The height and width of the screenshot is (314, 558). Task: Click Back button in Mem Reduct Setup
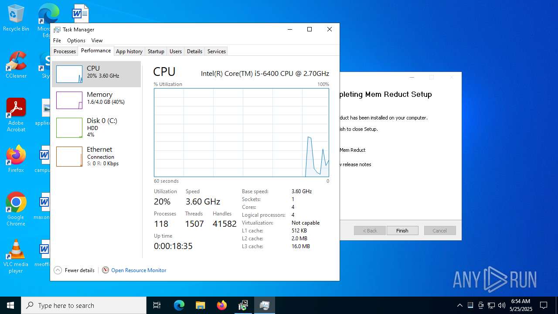coord(370,231)
